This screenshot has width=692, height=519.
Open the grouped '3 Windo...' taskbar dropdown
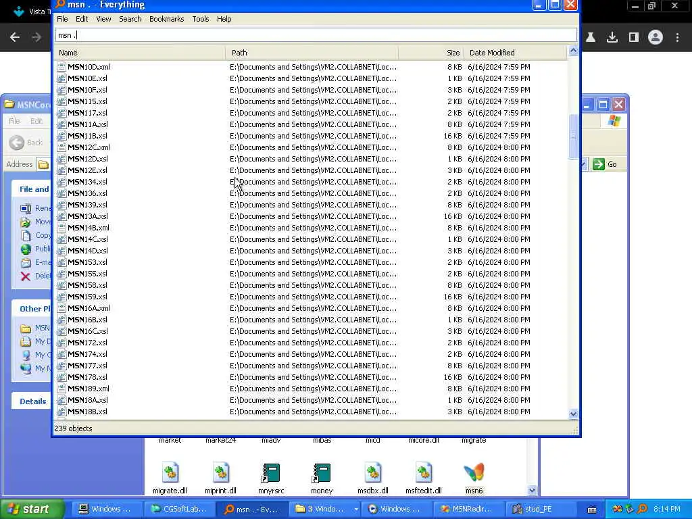[355, 510]
